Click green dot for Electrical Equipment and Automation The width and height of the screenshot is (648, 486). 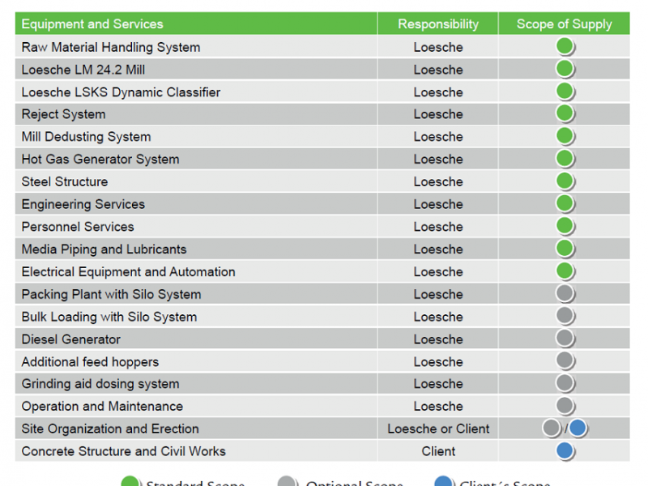click(x=565, y=271)
